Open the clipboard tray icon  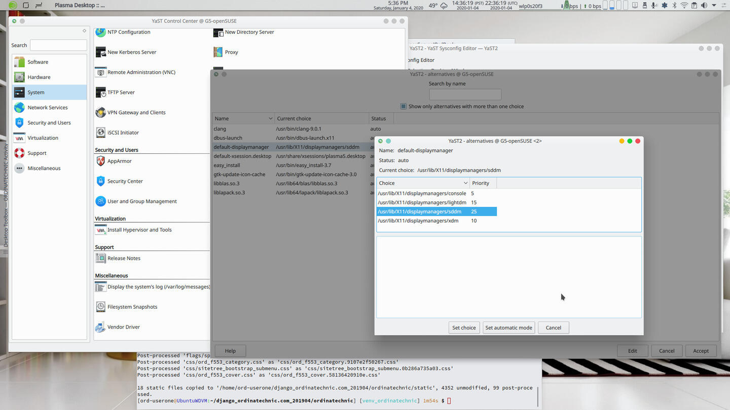click(694, 6)
